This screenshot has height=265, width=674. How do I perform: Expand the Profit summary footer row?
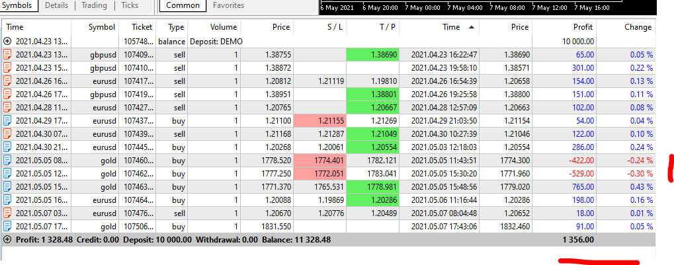[x=7, y=240]
